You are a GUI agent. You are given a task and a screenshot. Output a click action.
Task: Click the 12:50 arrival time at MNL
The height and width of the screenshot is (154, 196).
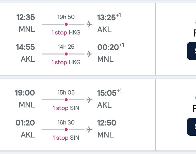click(x=107, y=123)
